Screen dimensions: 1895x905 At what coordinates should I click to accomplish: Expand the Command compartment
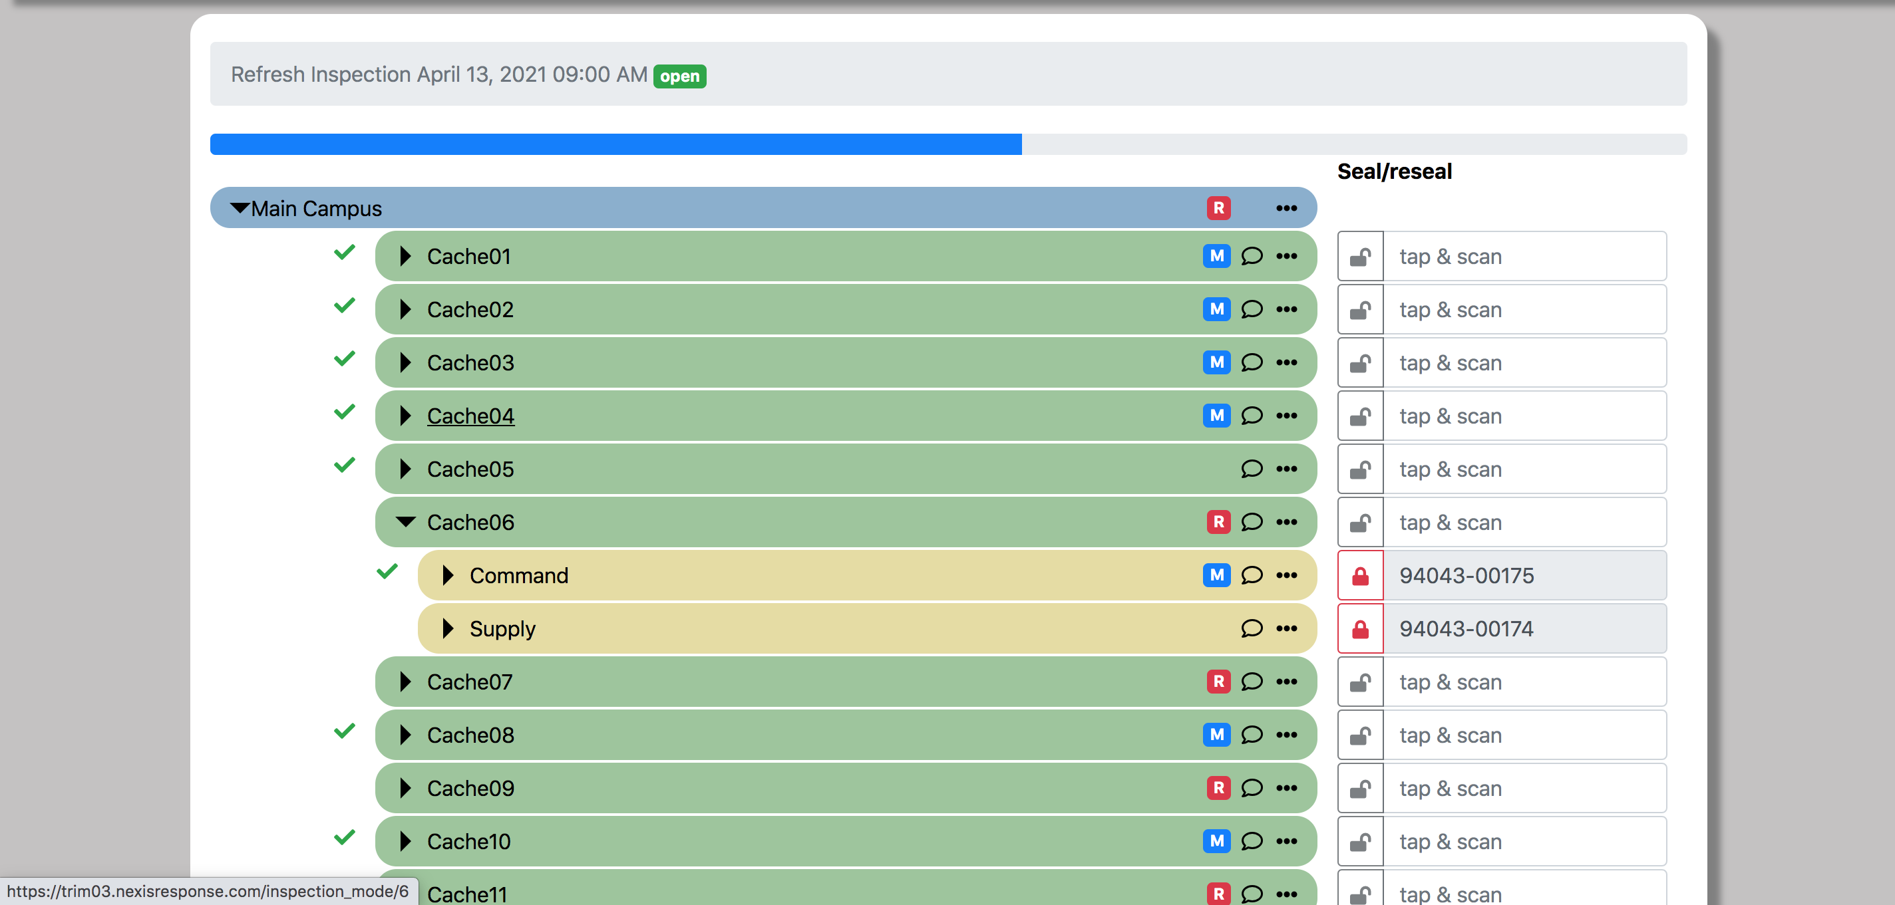tap(448, 575)
